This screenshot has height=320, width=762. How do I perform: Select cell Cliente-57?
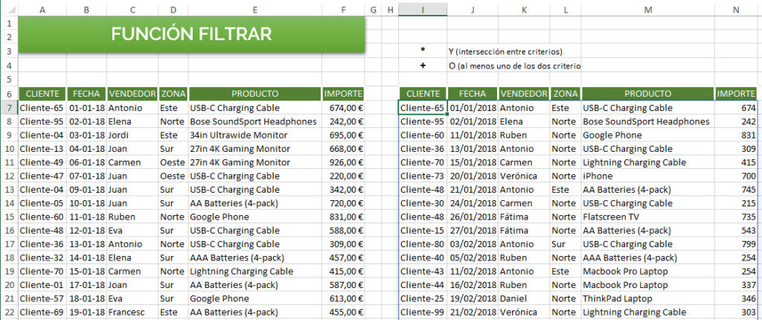tap(42, 298)
